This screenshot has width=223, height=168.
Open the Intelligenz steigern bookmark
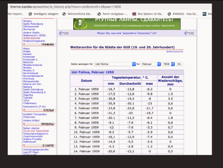[46, 14]
